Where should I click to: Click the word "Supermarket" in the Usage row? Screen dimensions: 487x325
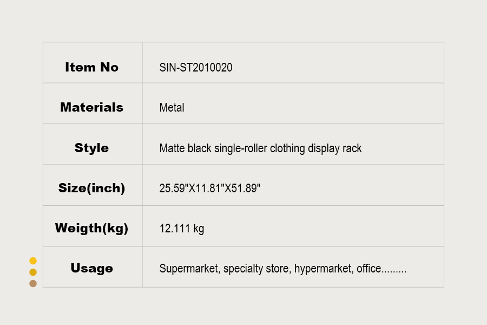(188, 269)
